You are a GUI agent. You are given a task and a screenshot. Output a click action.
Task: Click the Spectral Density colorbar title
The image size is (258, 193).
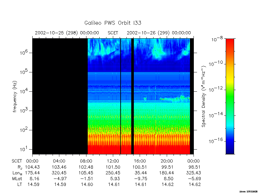pos(204,96)
